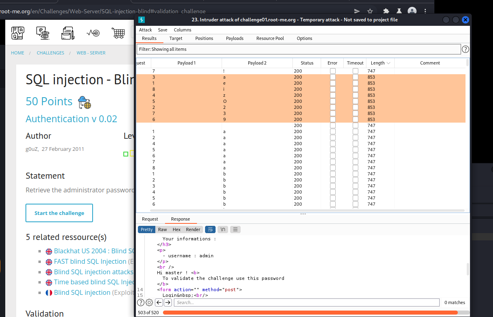The height and width of the screenshot is (317, 493).
Task: Toggle the word wrap icon in Response viewer
Action: point(210,229)
